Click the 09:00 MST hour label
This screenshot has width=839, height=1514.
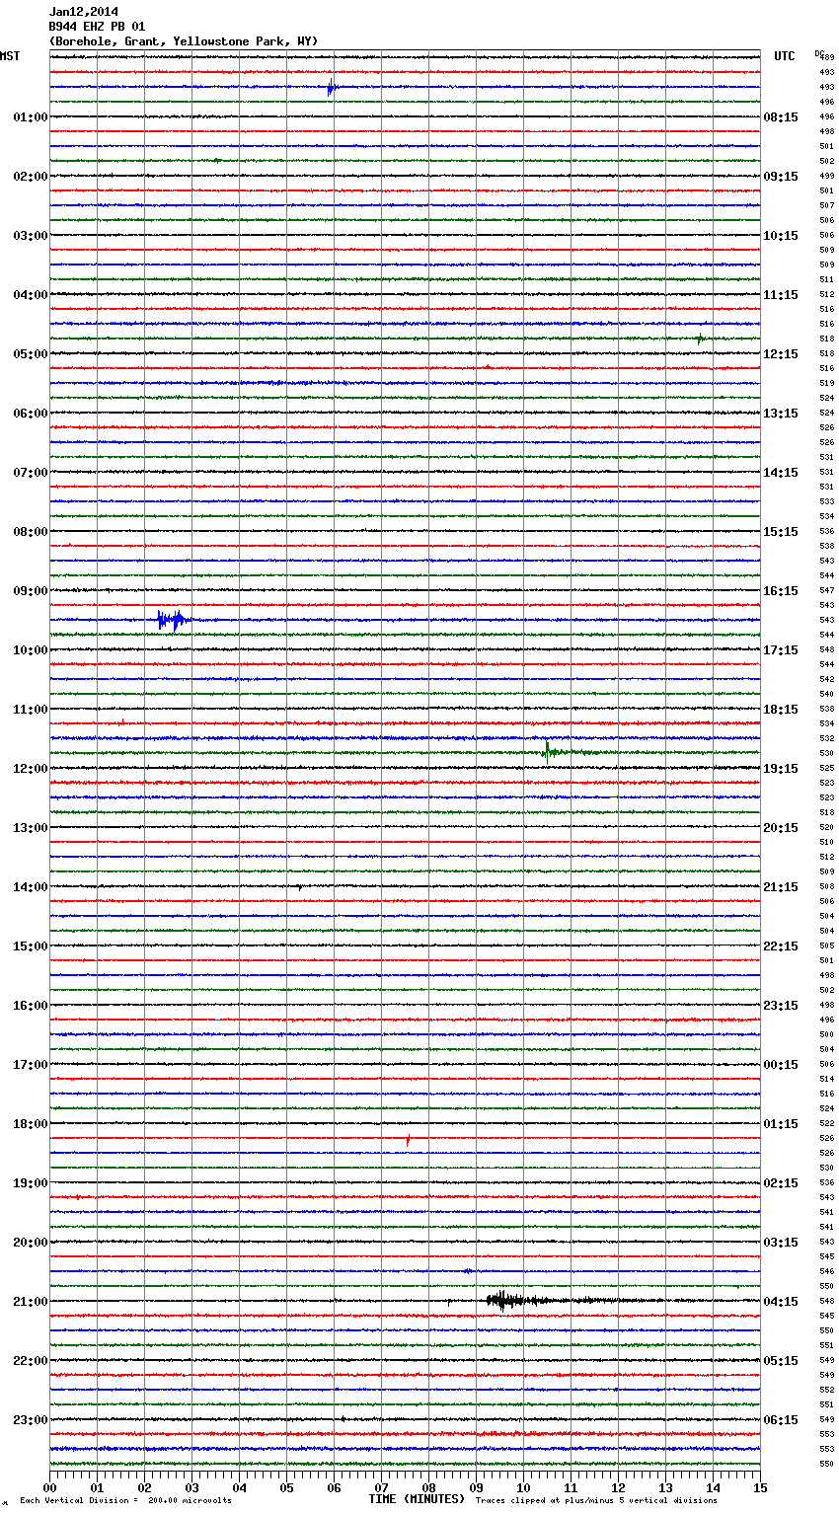click(x=30, y=591)
